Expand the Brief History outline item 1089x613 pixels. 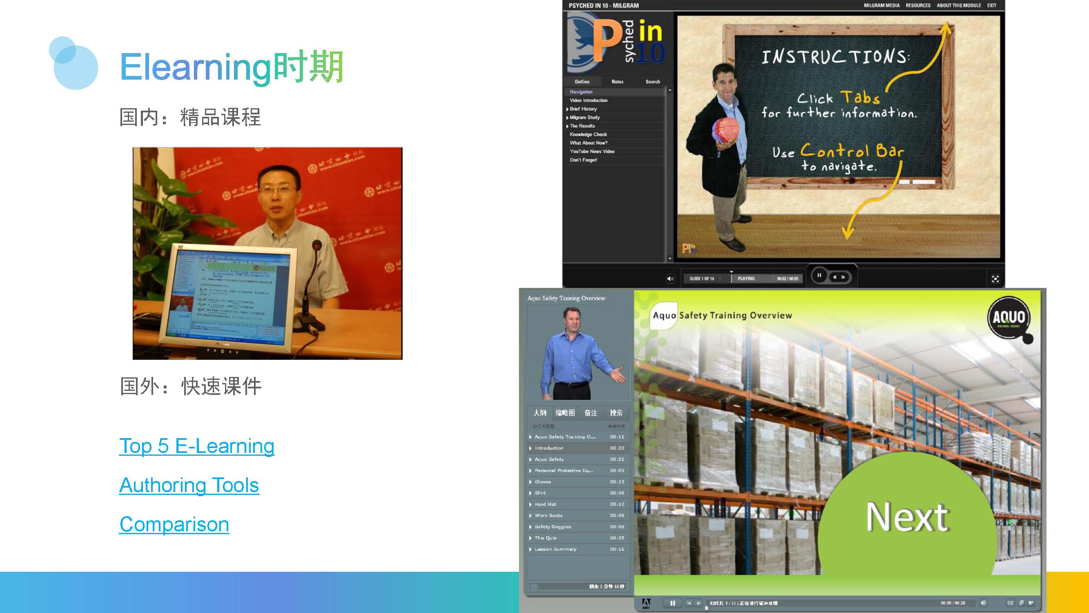[567, 109]
